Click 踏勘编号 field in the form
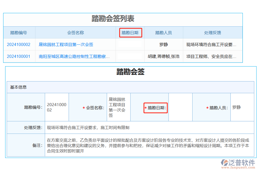This screenshot has height=172, width=258. click(56, 107)
